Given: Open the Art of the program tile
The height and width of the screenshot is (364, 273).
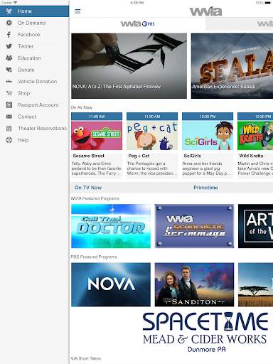Looking at the screenshot, I should (256, 226).
